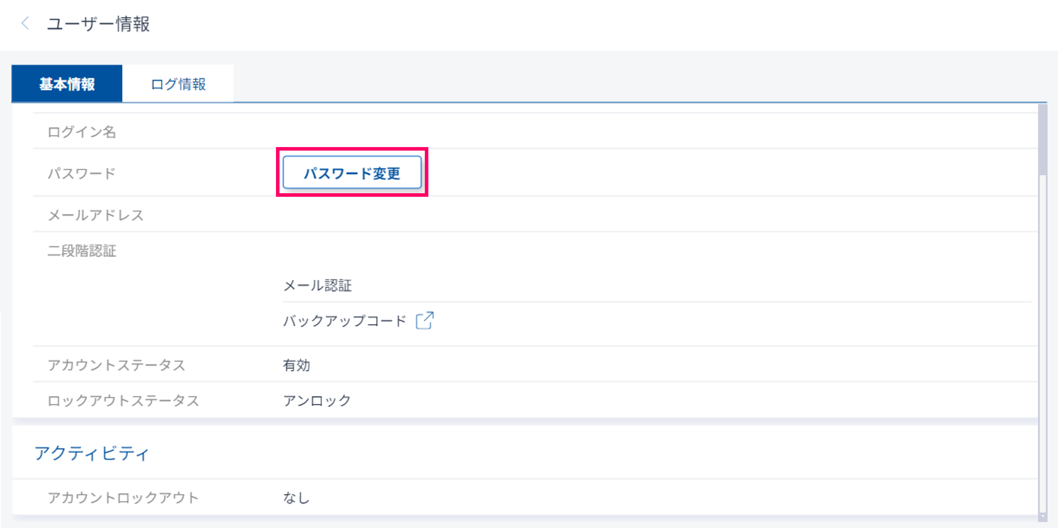
Task: Click the バックアップコード text
Action: click(x=345, y=321)
